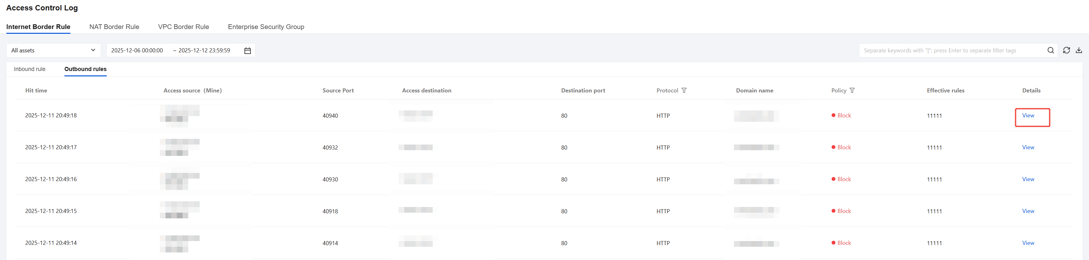Select the Inbound rule sub-tab
The image size is (1089, 260).
click(x=30, y=69)
